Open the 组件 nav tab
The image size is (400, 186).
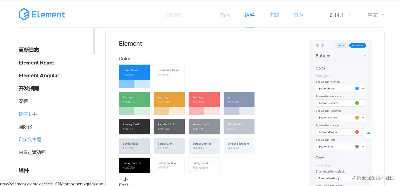tap(249, 15)
